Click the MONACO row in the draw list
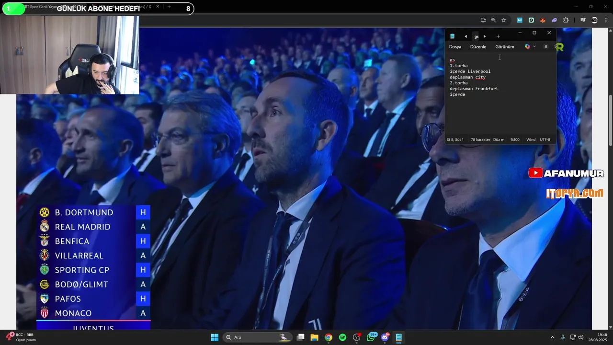 coord(93,313)
